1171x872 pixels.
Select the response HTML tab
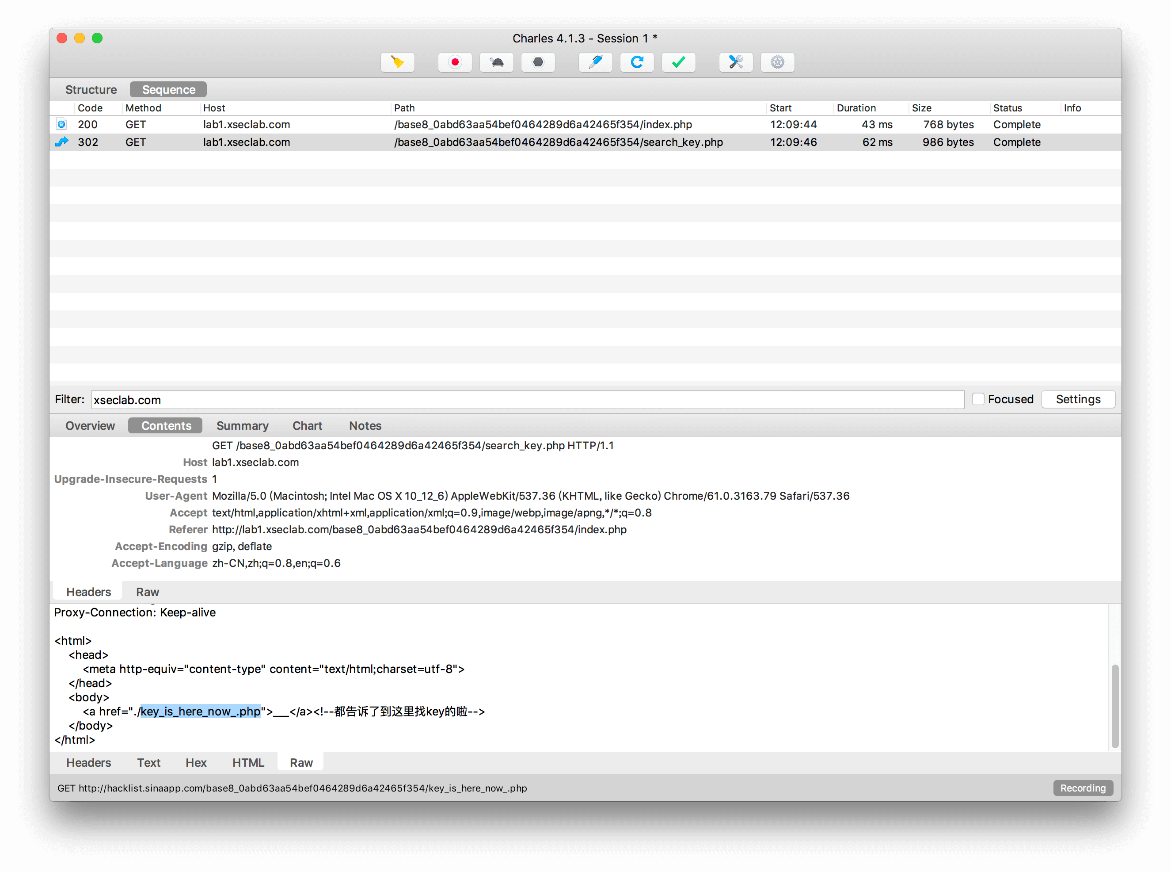pos(248,763)
